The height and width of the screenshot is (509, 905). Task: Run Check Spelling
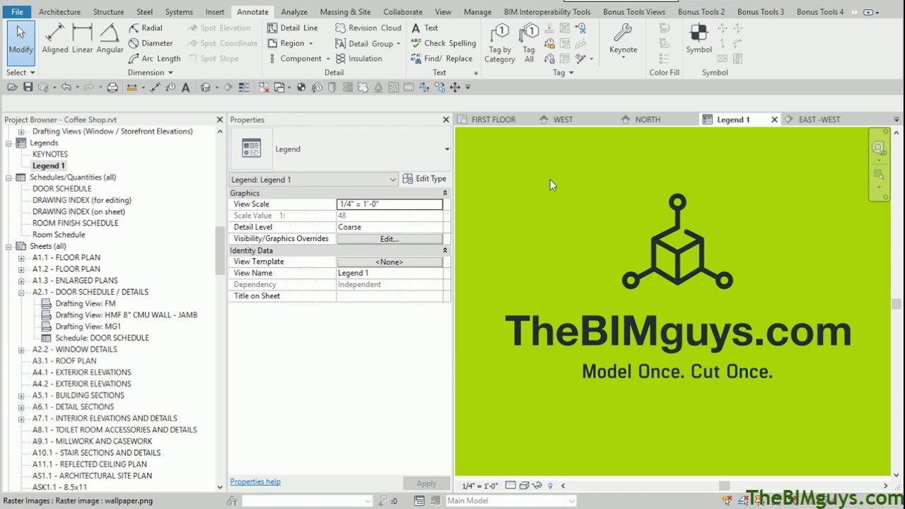[443, 43]
